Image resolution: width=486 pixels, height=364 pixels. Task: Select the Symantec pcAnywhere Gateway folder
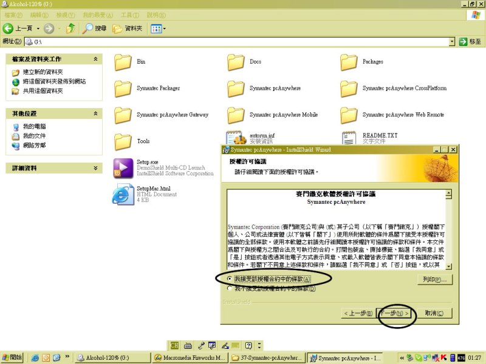[x=162, y=115]
